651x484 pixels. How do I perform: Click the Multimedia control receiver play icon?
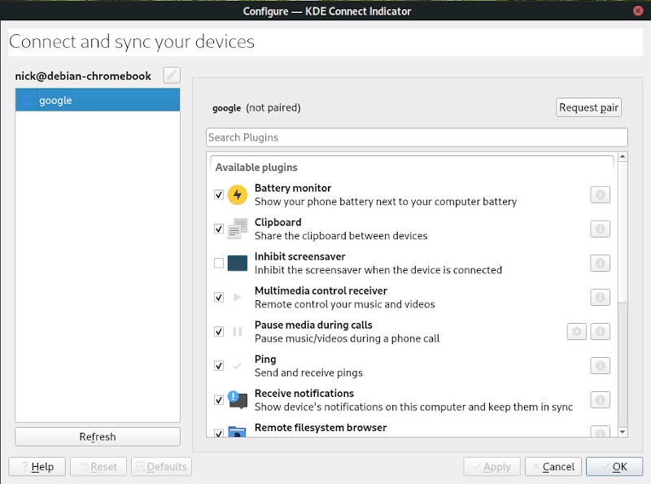tap(237, 297)
